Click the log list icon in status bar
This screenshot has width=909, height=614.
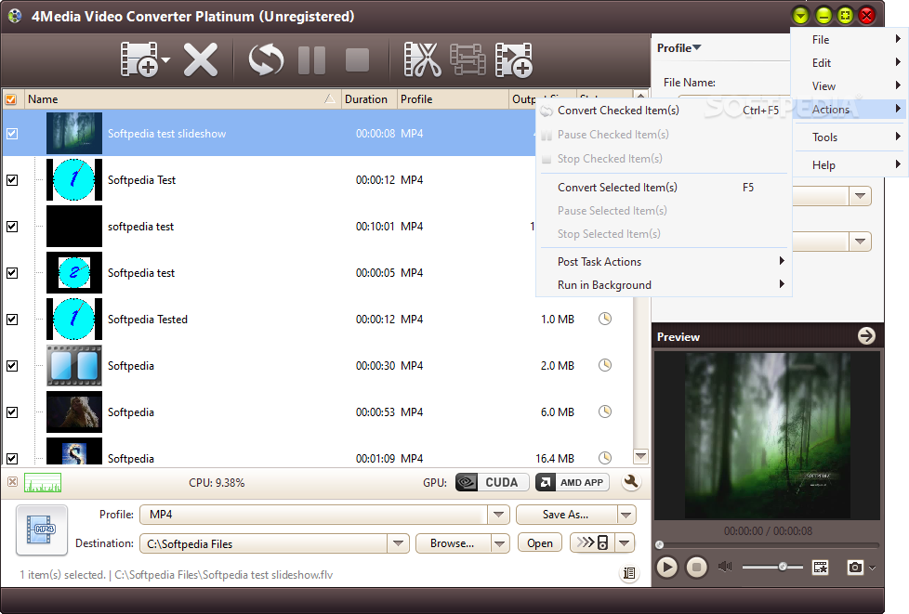(629, 573)
